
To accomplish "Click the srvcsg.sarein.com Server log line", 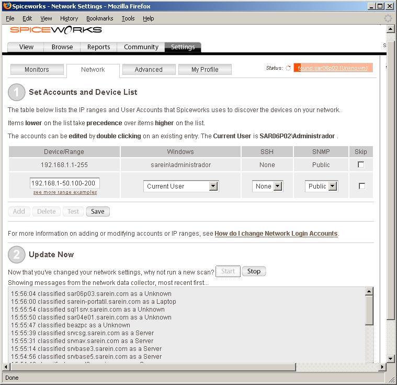I will tap(82, 333).
